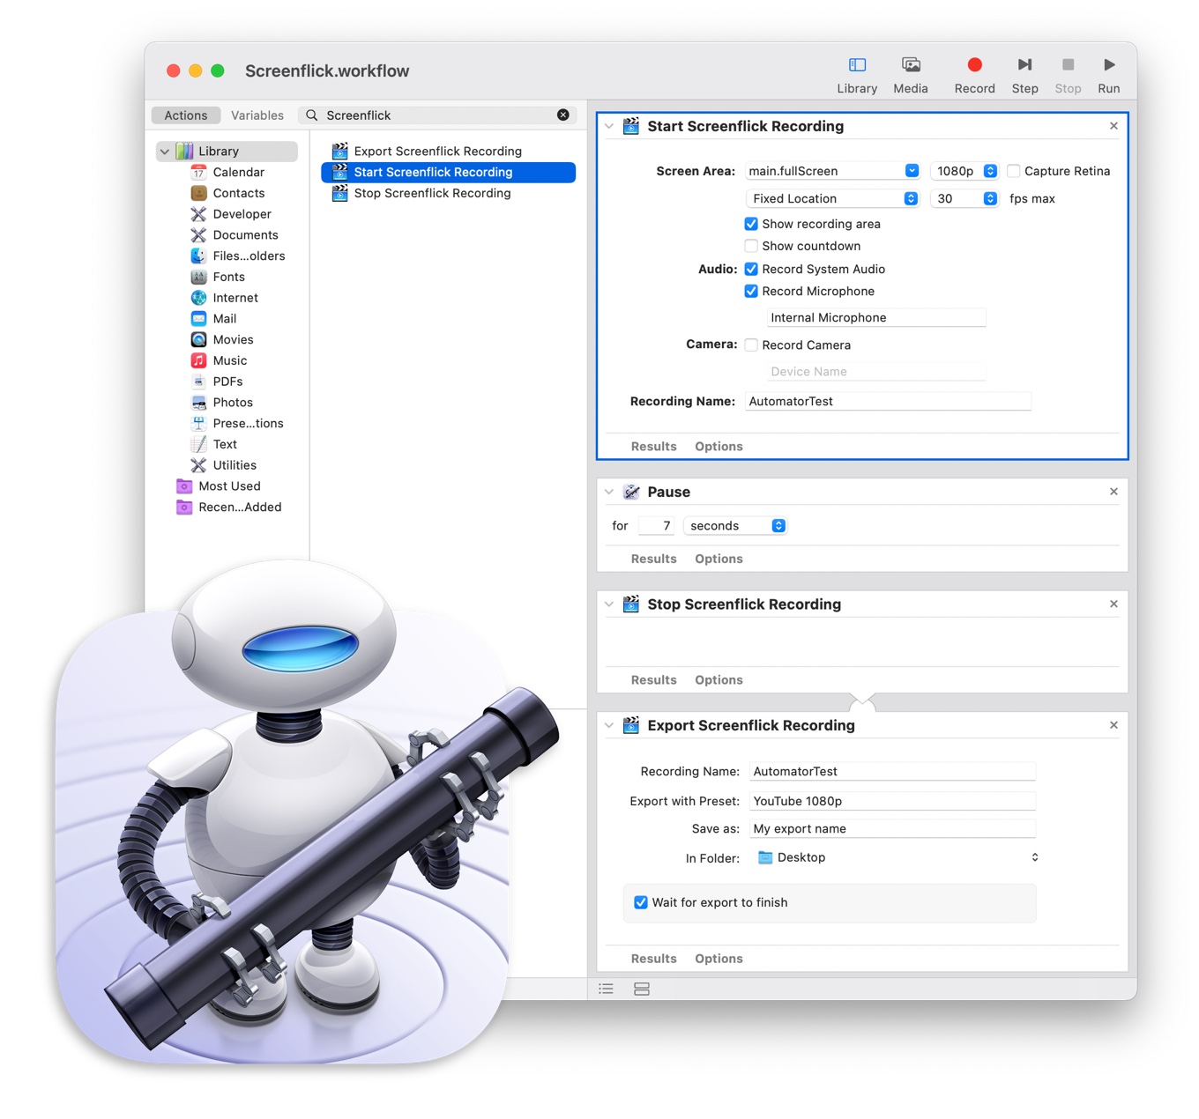Collapse the Library tree disclosure arrow
This screenshot has width=1199, height=1119.
(x=165, y=152)
